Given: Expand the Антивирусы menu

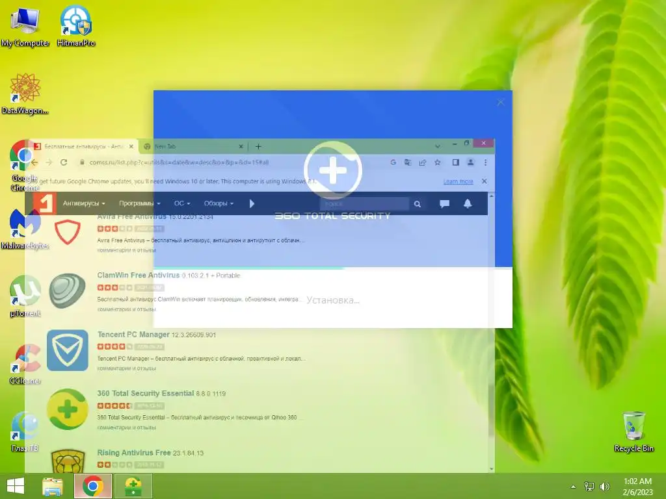Looking at the screenshot, I should [x=84, y=203].
